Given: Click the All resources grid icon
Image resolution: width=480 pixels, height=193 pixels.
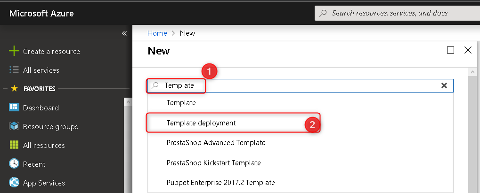Looking at the screenshot, I should (x=14, y=145).
